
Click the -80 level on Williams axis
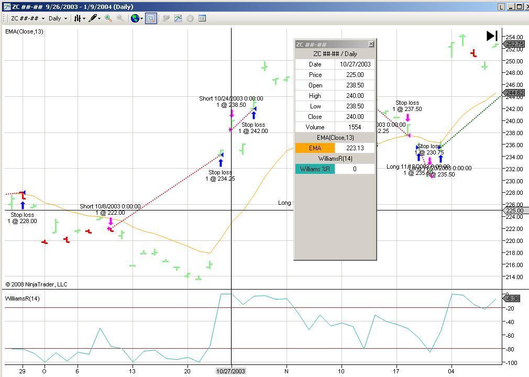pos(510,349)
